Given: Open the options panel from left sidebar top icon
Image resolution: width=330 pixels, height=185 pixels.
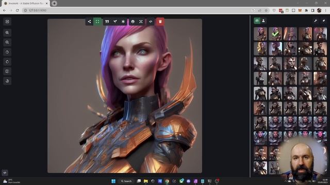Looking at the screenshot, I should (7, 22).
